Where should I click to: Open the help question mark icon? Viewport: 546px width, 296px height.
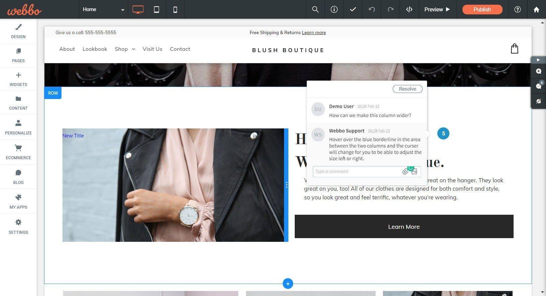click(x=518, y=9)
